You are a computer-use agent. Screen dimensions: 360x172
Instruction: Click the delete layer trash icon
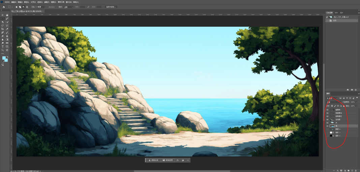(356, 170)
